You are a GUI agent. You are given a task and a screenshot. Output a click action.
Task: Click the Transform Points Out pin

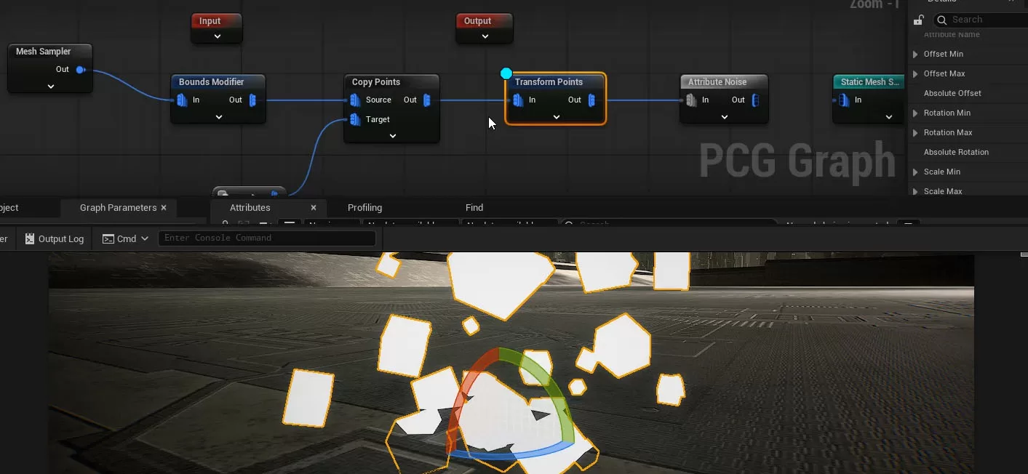[x=591, y=100]
